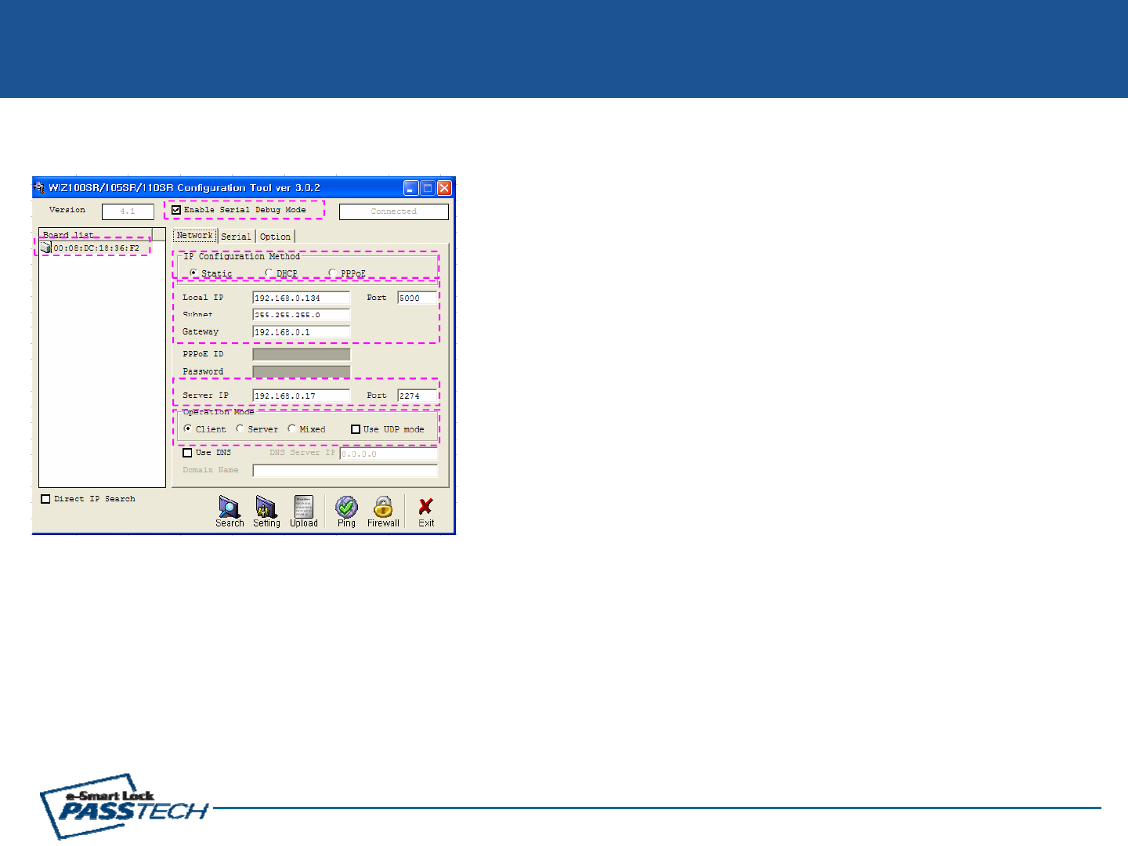Click the Version 4.1 field
Screen dimensions: 1128x846
[128, 211]
